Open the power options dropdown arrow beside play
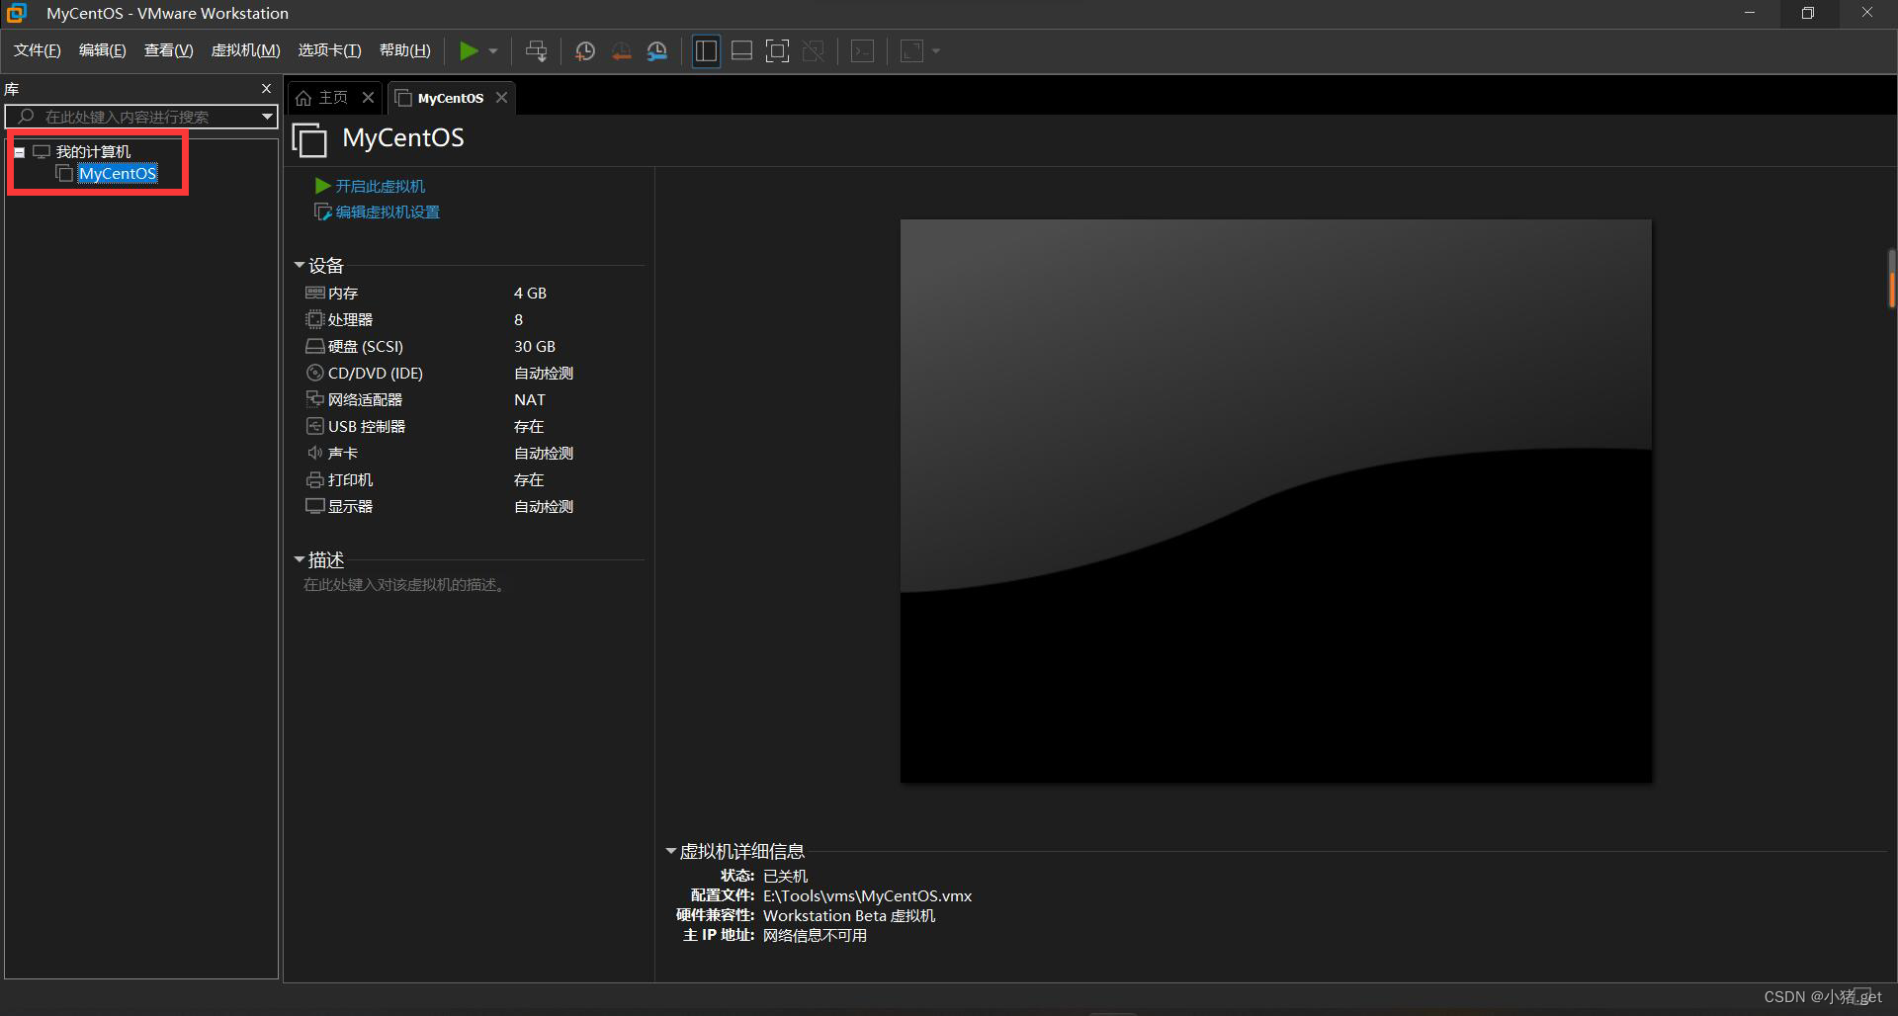Image resolution: width=1898 pixels, height=1016 pixels. (492, 51)
